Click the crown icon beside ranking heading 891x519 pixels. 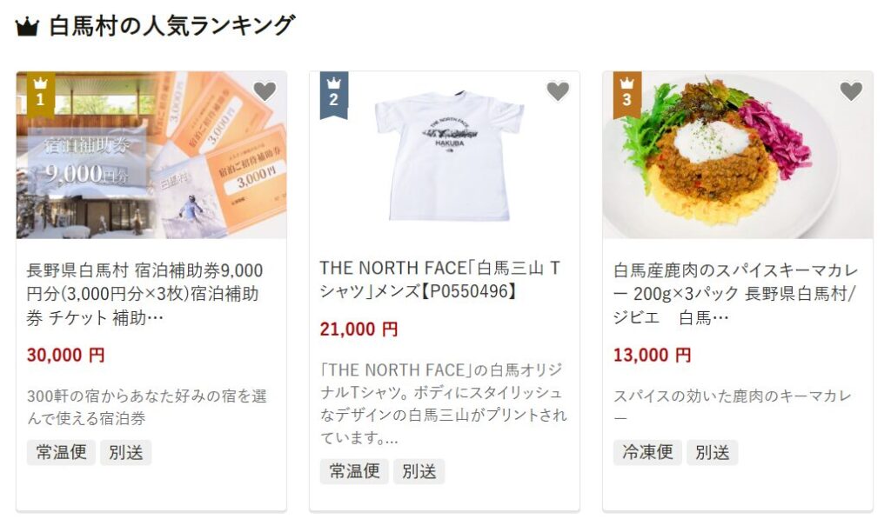tap(27, 27)
